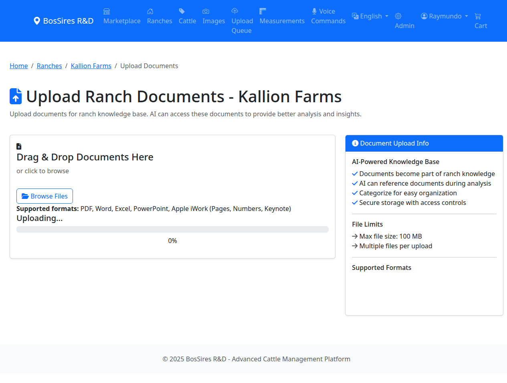Navigate to the Marketplace menu item

click(x=121, y=21)
